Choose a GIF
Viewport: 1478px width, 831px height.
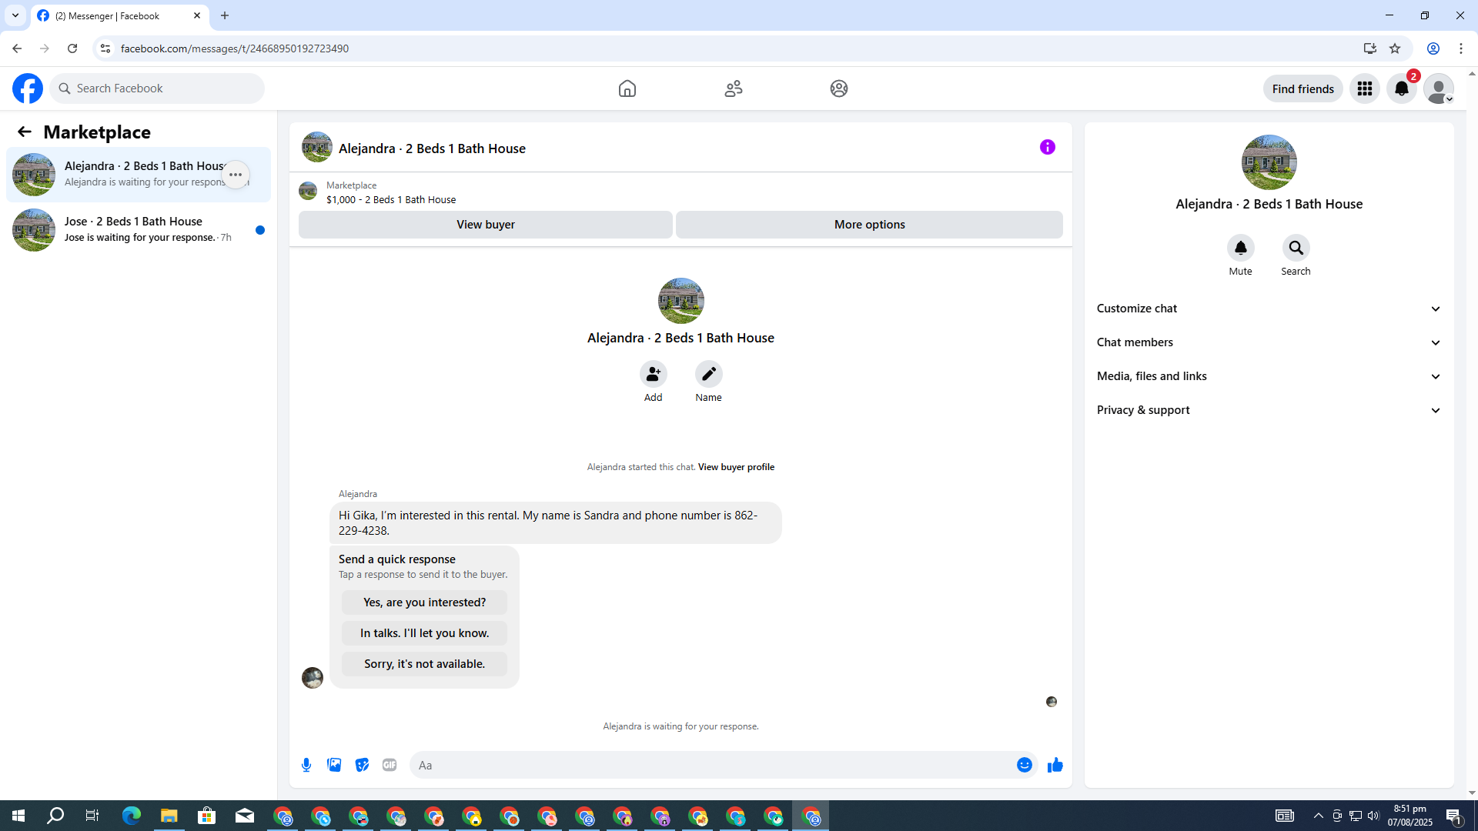point(390,765)
